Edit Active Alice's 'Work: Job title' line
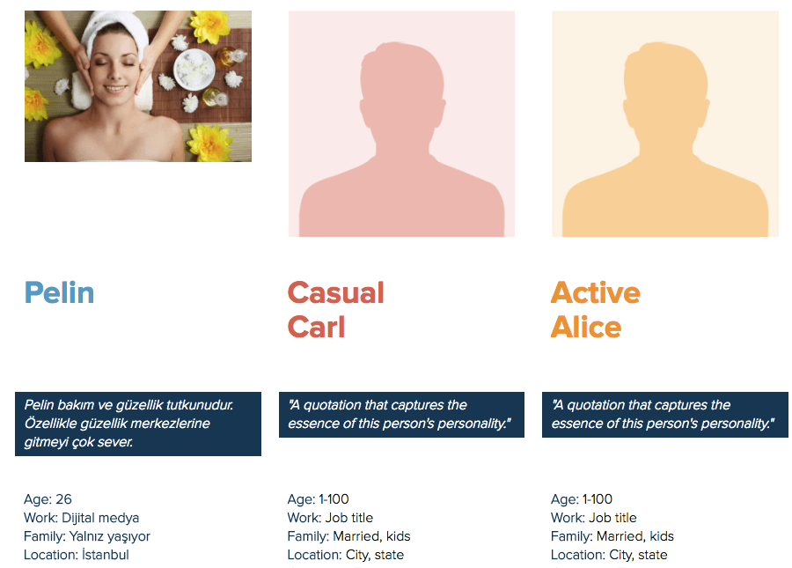 pos(594,518)
